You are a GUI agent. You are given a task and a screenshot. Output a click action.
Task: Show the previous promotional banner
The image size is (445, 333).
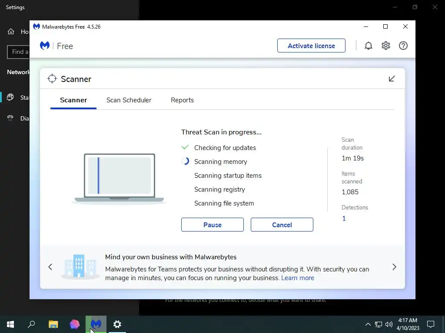[x=50, y=267]
